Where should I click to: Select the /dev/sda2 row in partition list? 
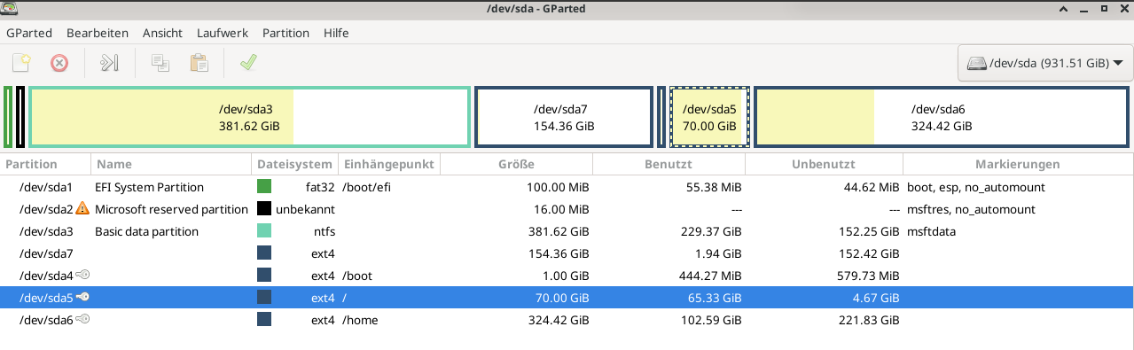coord(567,209)
